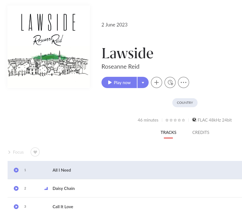
Task: Click the Lawside album cover art
Action: pyautogui.click(x=49, y=47)
